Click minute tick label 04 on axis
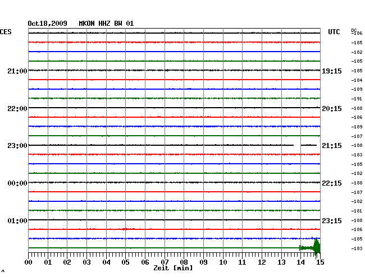The image size is (365, 277). tap(106, 262)
